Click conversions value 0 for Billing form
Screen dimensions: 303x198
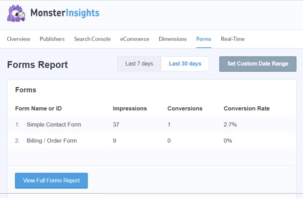pos(169,141)
